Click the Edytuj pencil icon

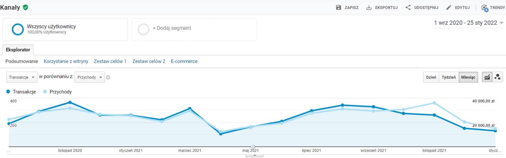click(x=449, y=7)
